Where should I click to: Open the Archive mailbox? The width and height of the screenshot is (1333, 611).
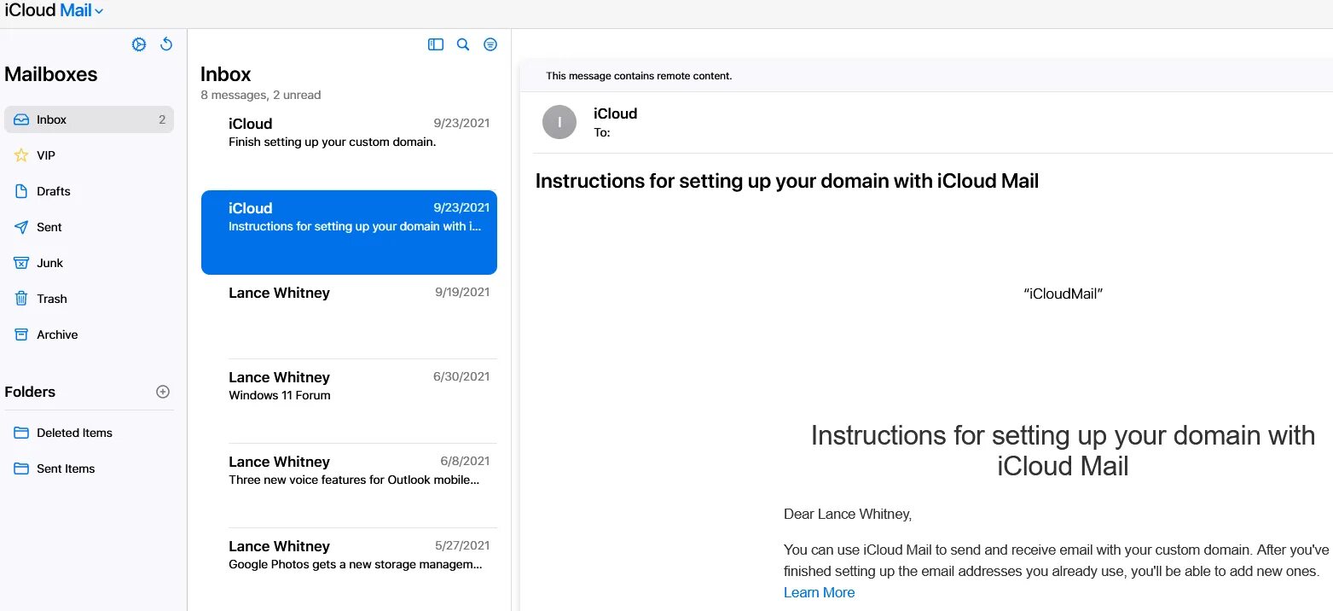point(89,335)
